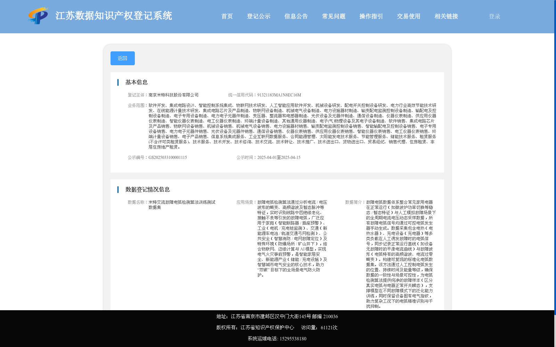Select the 基本信息 section heading
This screenshot has width=556, height=347.
coord(137,82)
